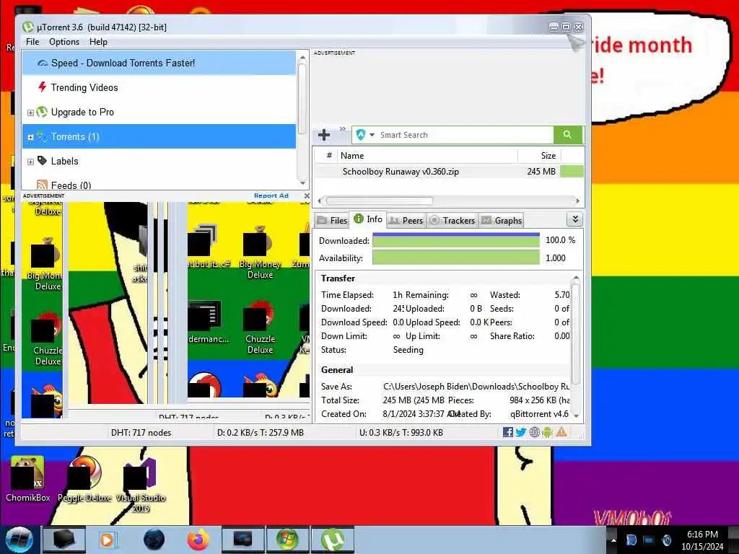The width and height of the screenshot is (739, 554).
Task: Click the sidebar scroll down arrow
Action: coord(302,183)
